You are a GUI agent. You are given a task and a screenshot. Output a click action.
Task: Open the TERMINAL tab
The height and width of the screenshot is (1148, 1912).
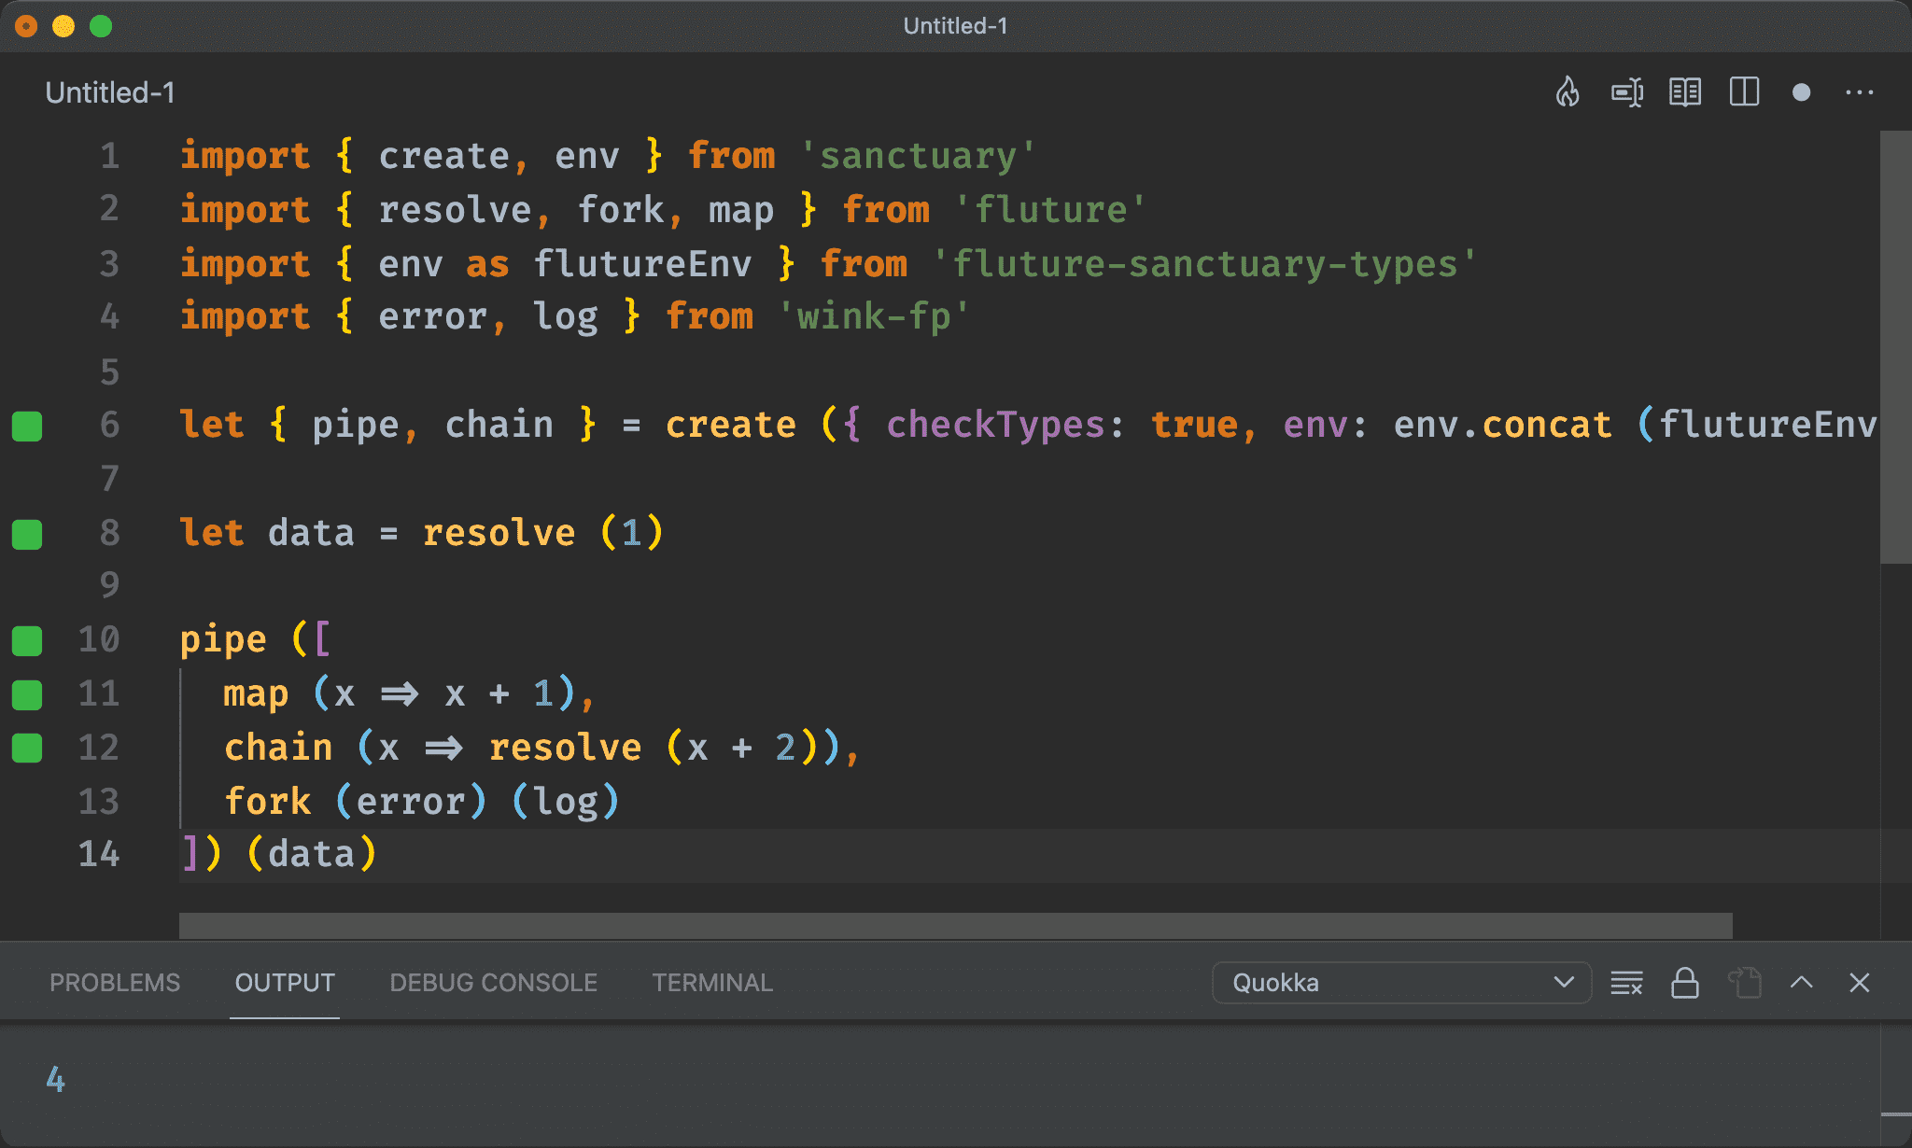tap(709, 982)
